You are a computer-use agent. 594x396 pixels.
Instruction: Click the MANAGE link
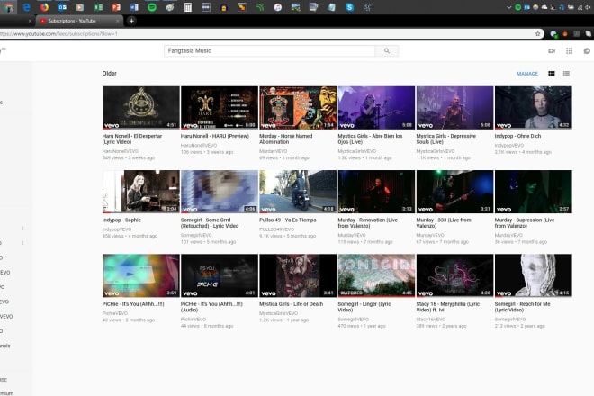(526, 74)
